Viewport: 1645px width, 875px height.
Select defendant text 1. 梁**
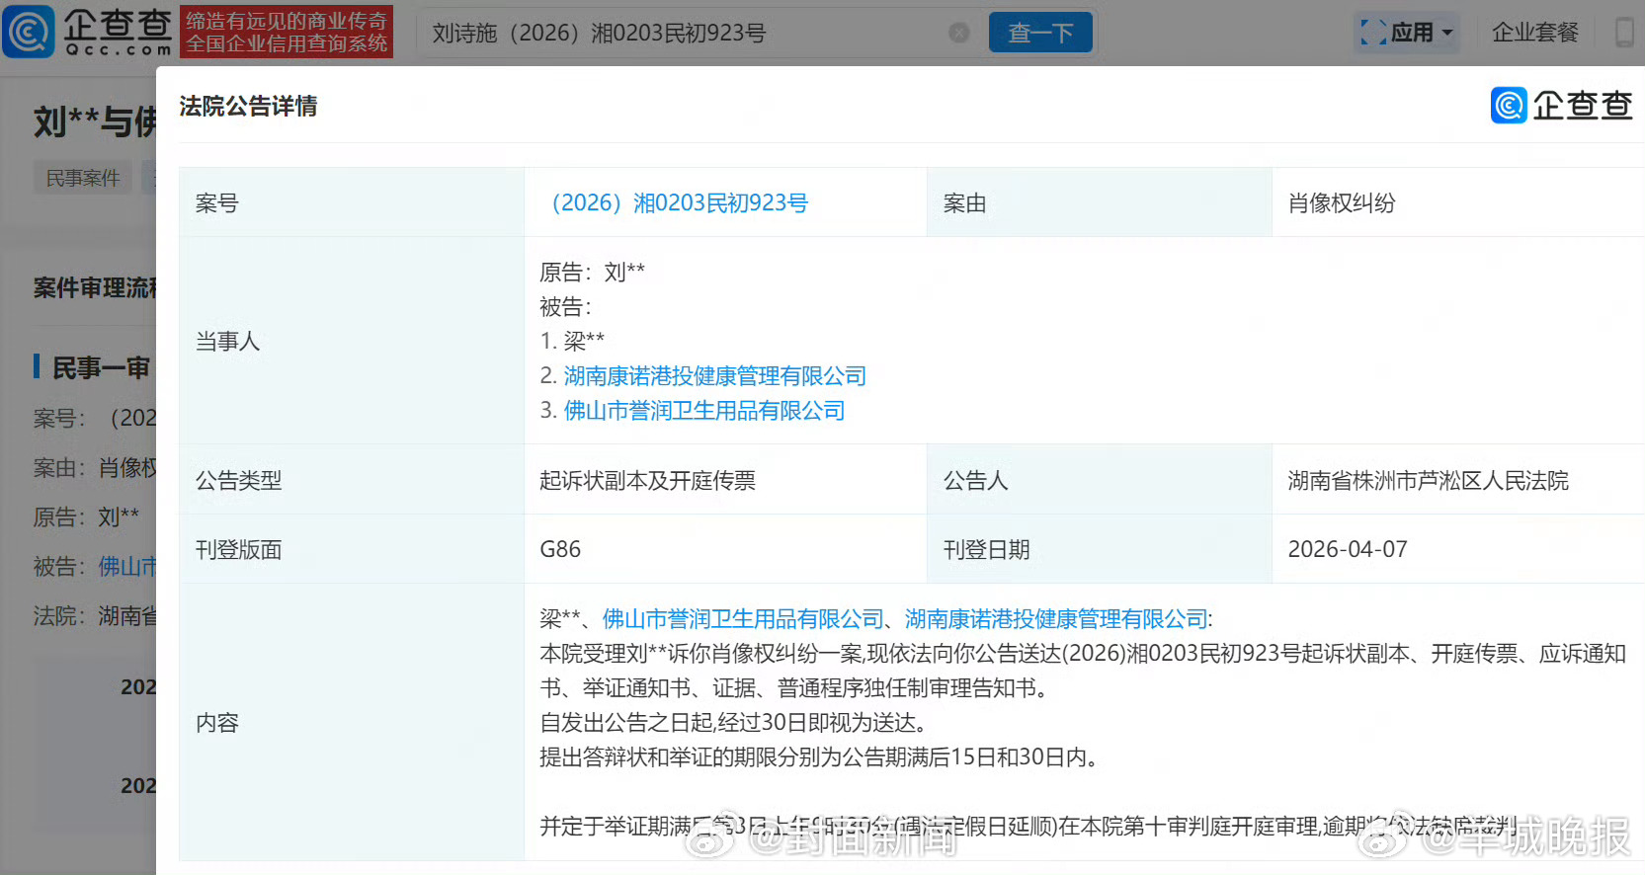pos(572,342)
